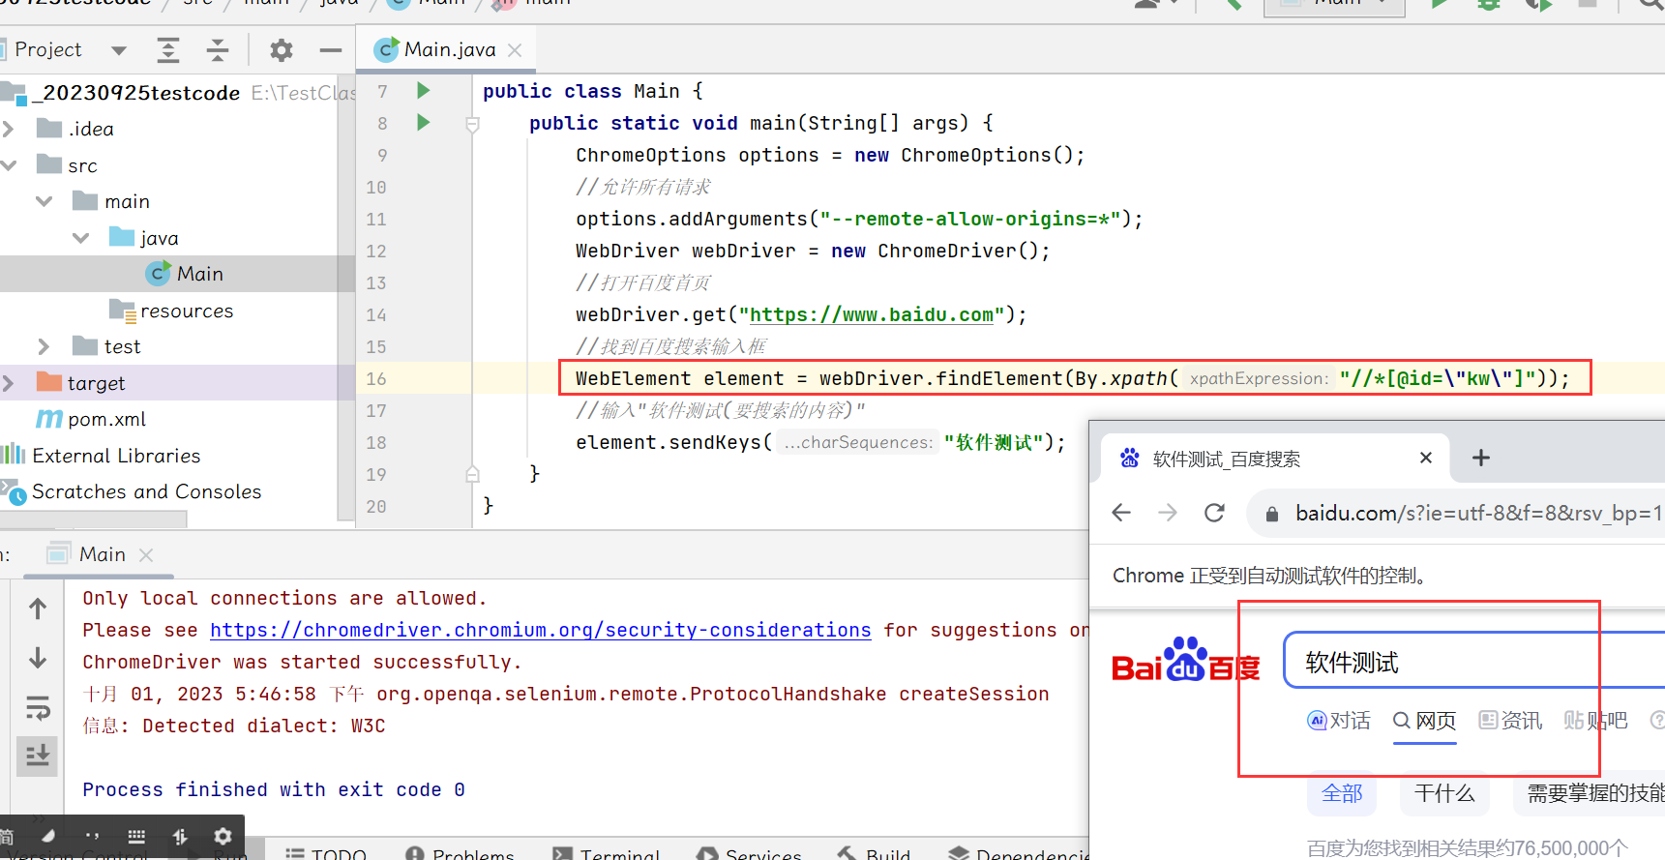Expand the test folder

(44, 346)
